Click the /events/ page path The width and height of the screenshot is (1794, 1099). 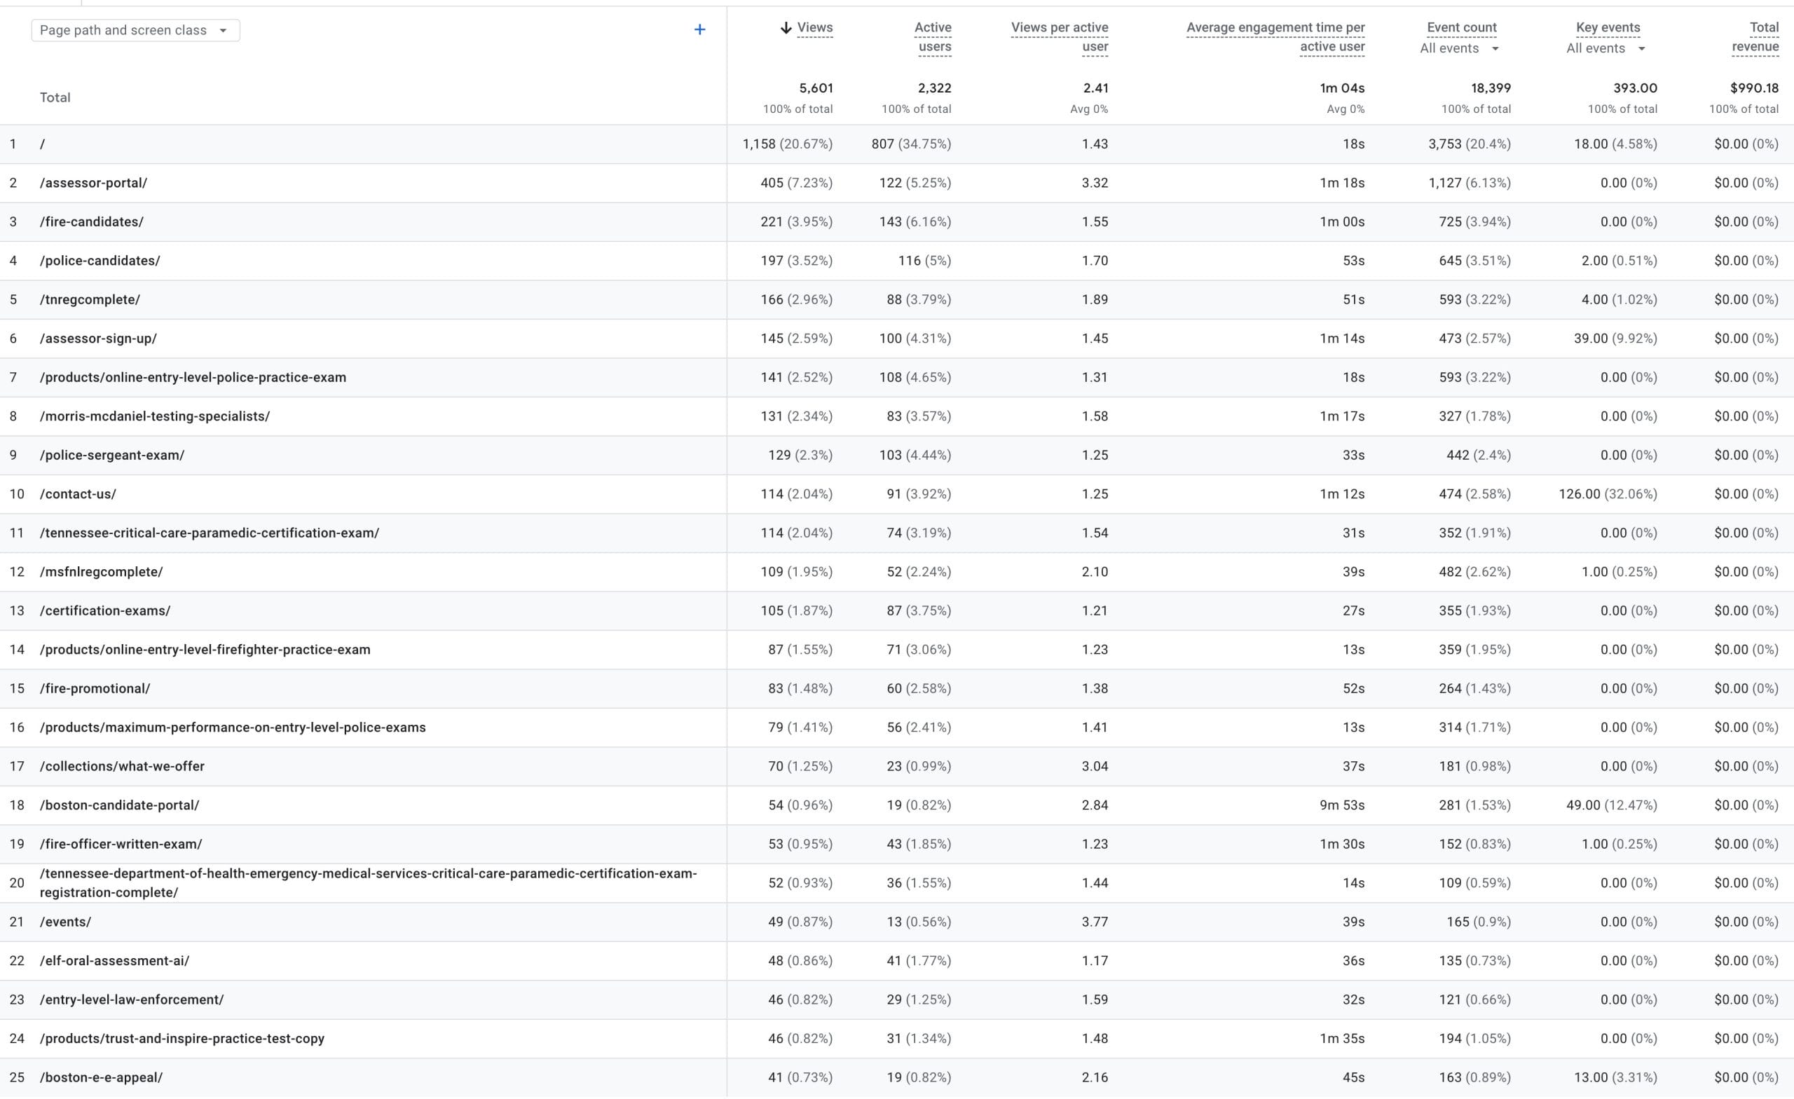point(66,922)
